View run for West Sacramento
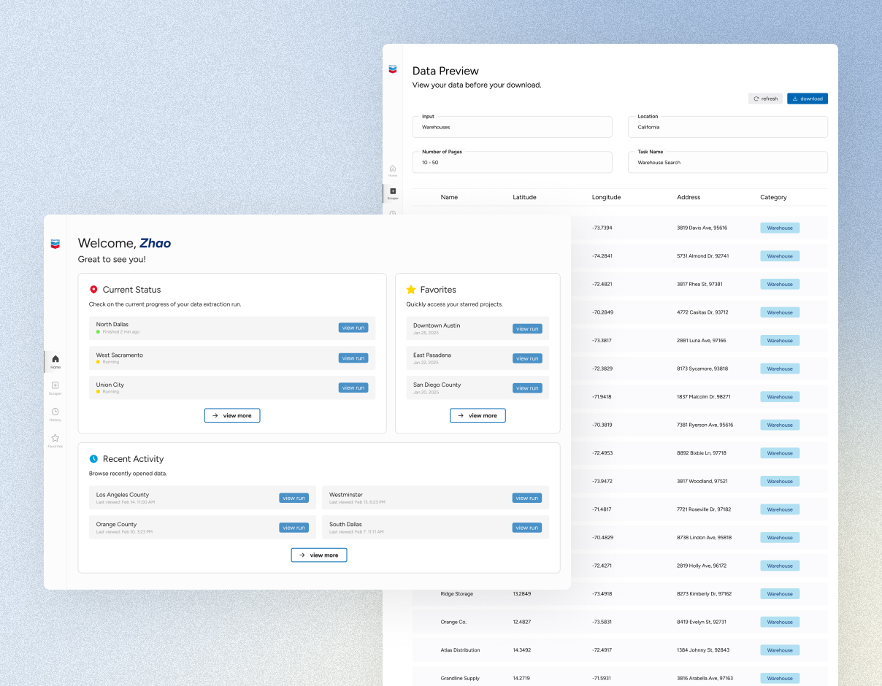882x686 pixels. pyautogui.click(x=353, y=358)
